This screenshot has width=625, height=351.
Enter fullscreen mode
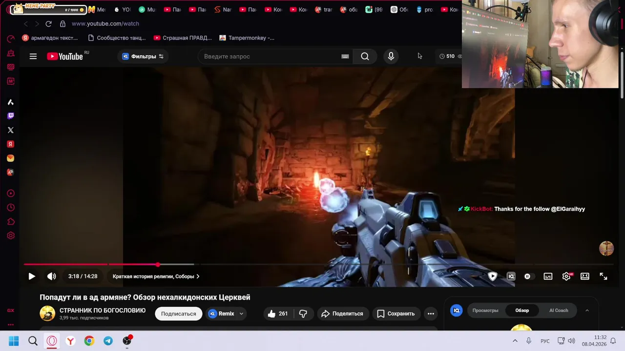coord(604,276)
